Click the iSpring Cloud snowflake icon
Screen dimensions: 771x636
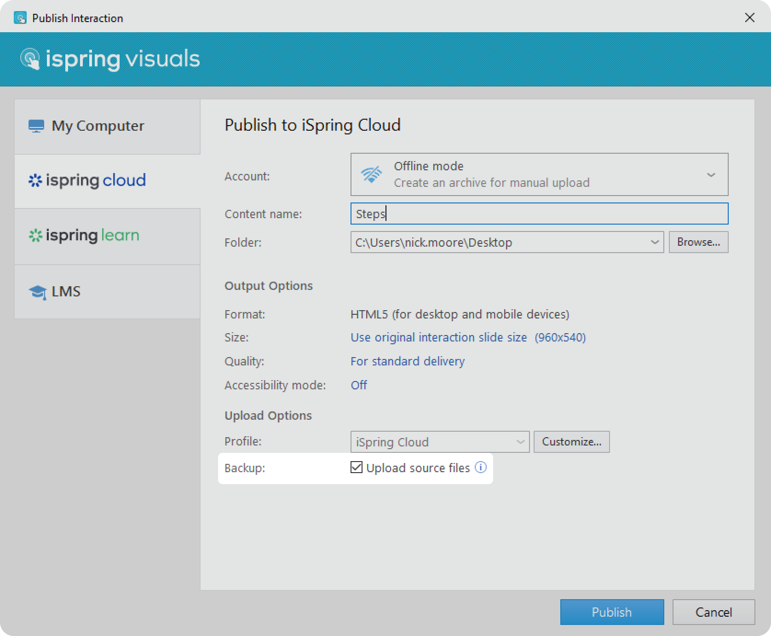[35, 180]
